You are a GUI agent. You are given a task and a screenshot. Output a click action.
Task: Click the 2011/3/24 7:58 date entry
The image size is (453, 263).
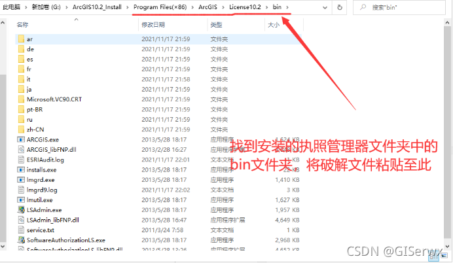point(162,230)
